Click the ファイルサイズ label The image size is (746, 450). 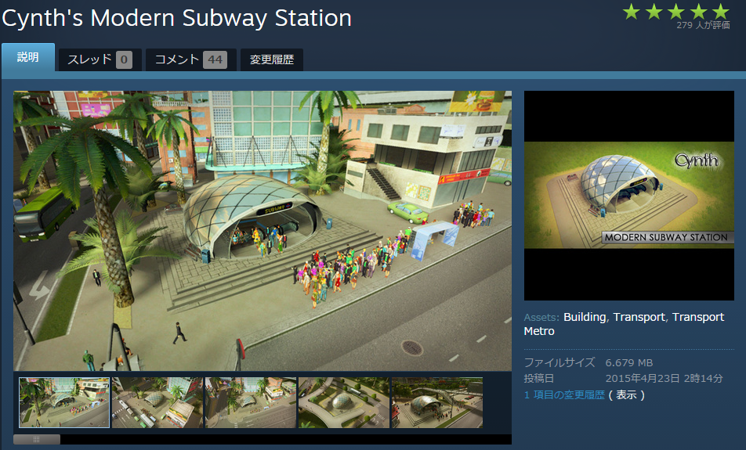[559, 363]
